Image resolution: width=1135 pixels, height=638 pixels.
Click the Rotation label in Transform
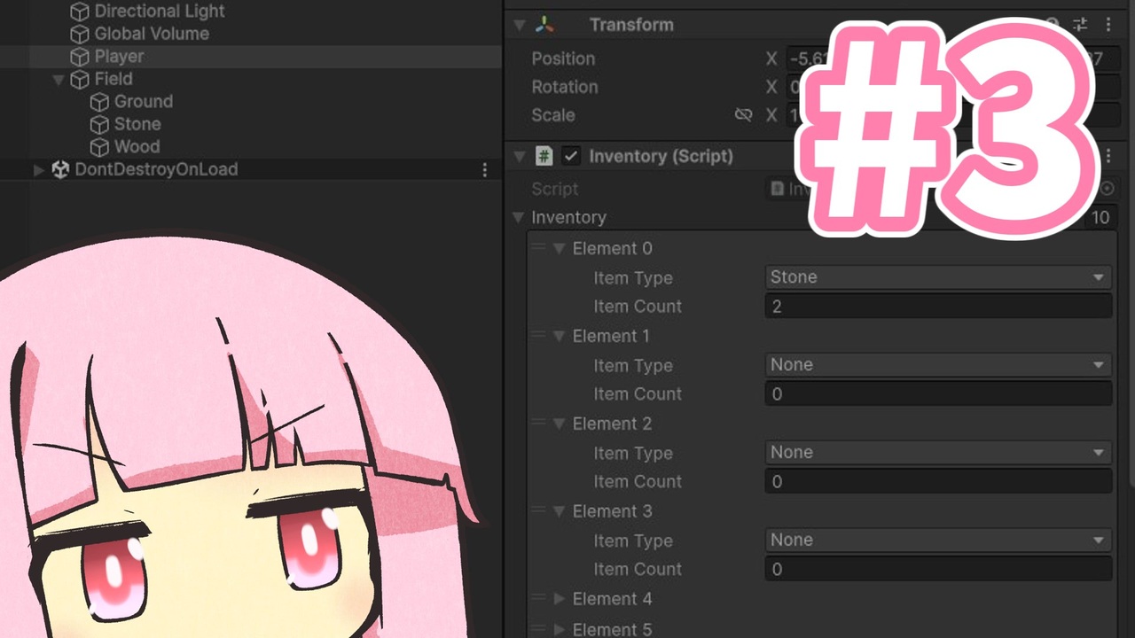(565, 87)
